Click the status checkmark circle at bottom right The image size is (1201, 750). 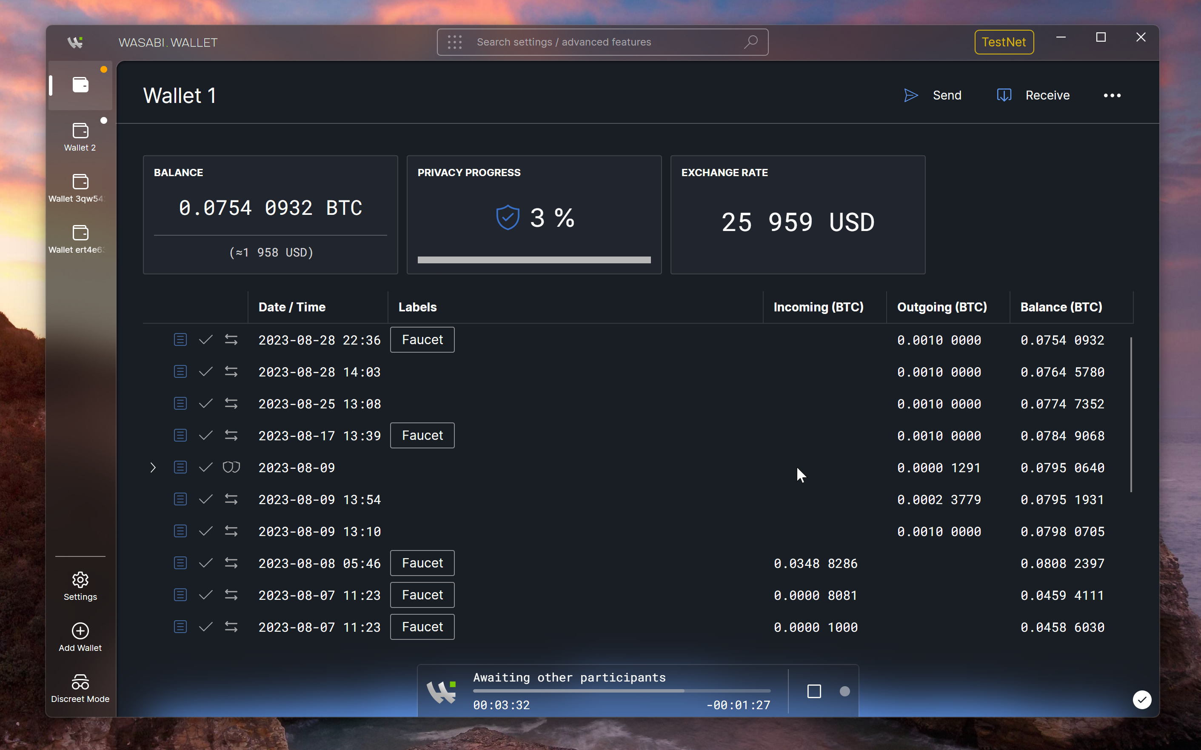(1142, 700)
